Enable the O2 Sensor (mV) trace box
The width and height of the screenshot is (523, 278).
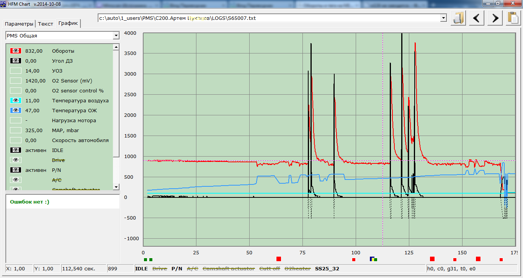16,81
